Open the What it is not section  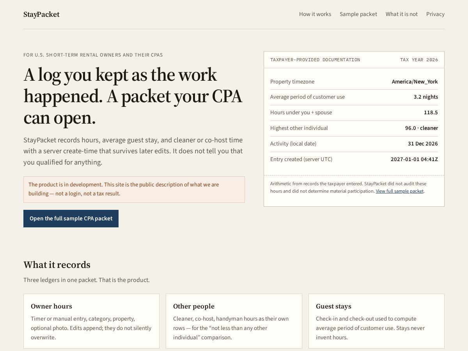(x=402, y=14)
